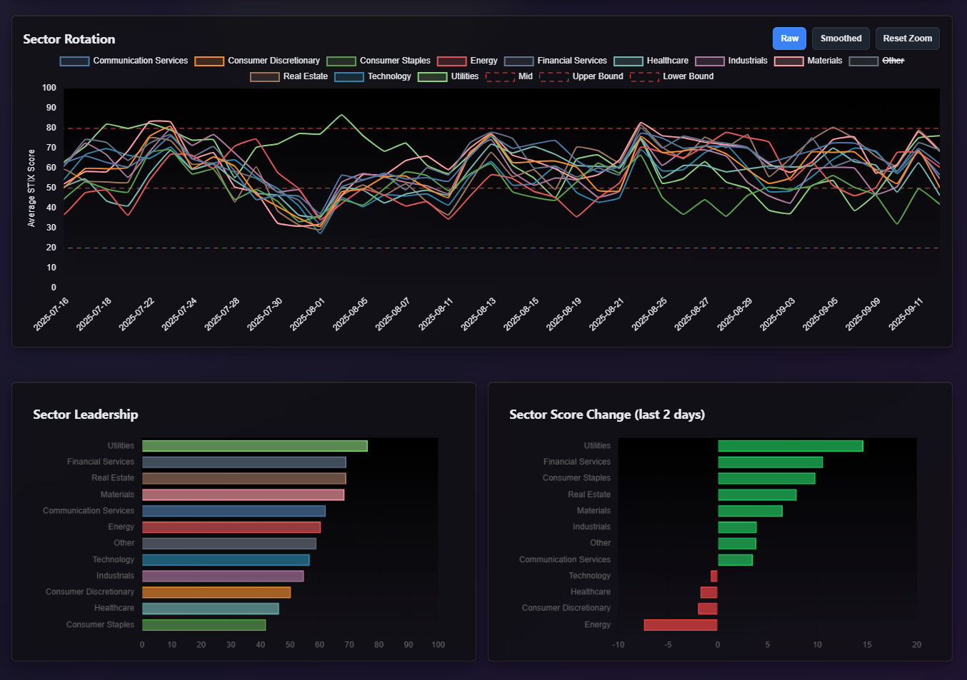Click Consumer Staples bar in Sector Leadership
Image resolution: width=967 pixels, height=680 pixels.
(x=204, y=625)
